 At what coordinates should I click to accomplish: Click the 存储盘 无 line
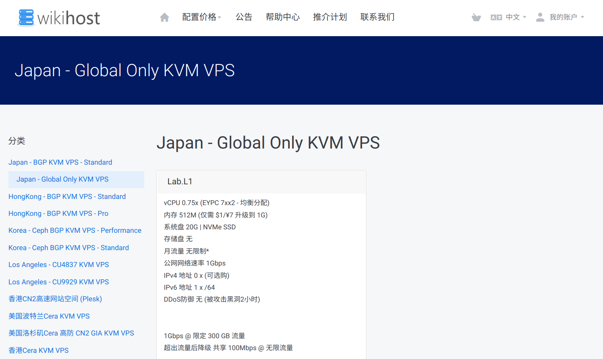[x=178, y=239]
